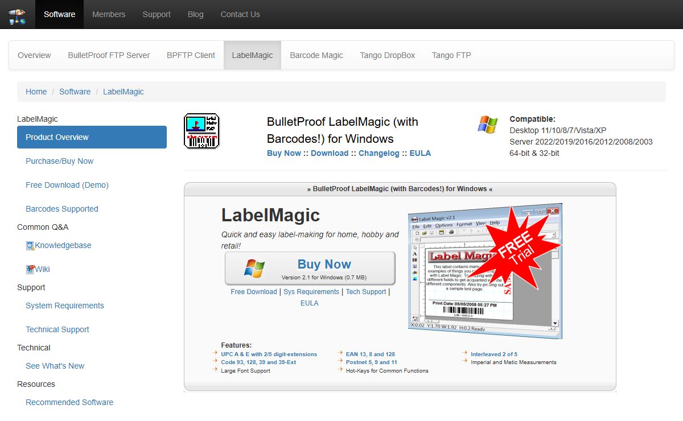
Task: Click Contact Us in the top navigation
Action: 240,14
